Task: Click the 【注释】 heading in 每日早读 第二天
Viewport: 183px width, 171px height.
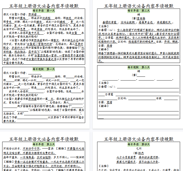Action: (x=103, y=26)
